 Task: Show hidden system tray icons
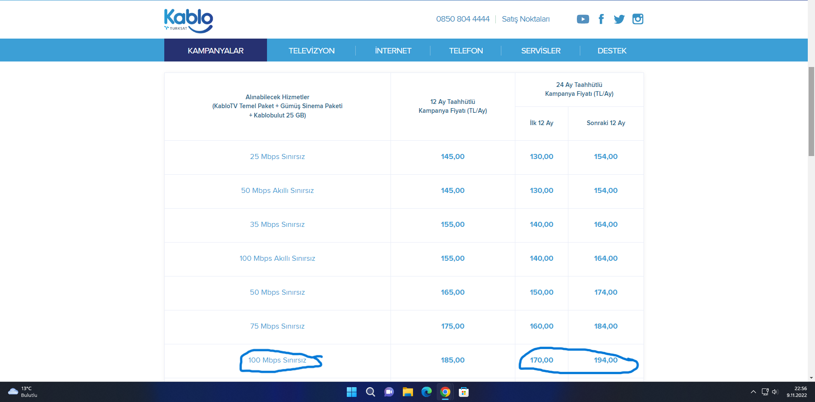753,392
